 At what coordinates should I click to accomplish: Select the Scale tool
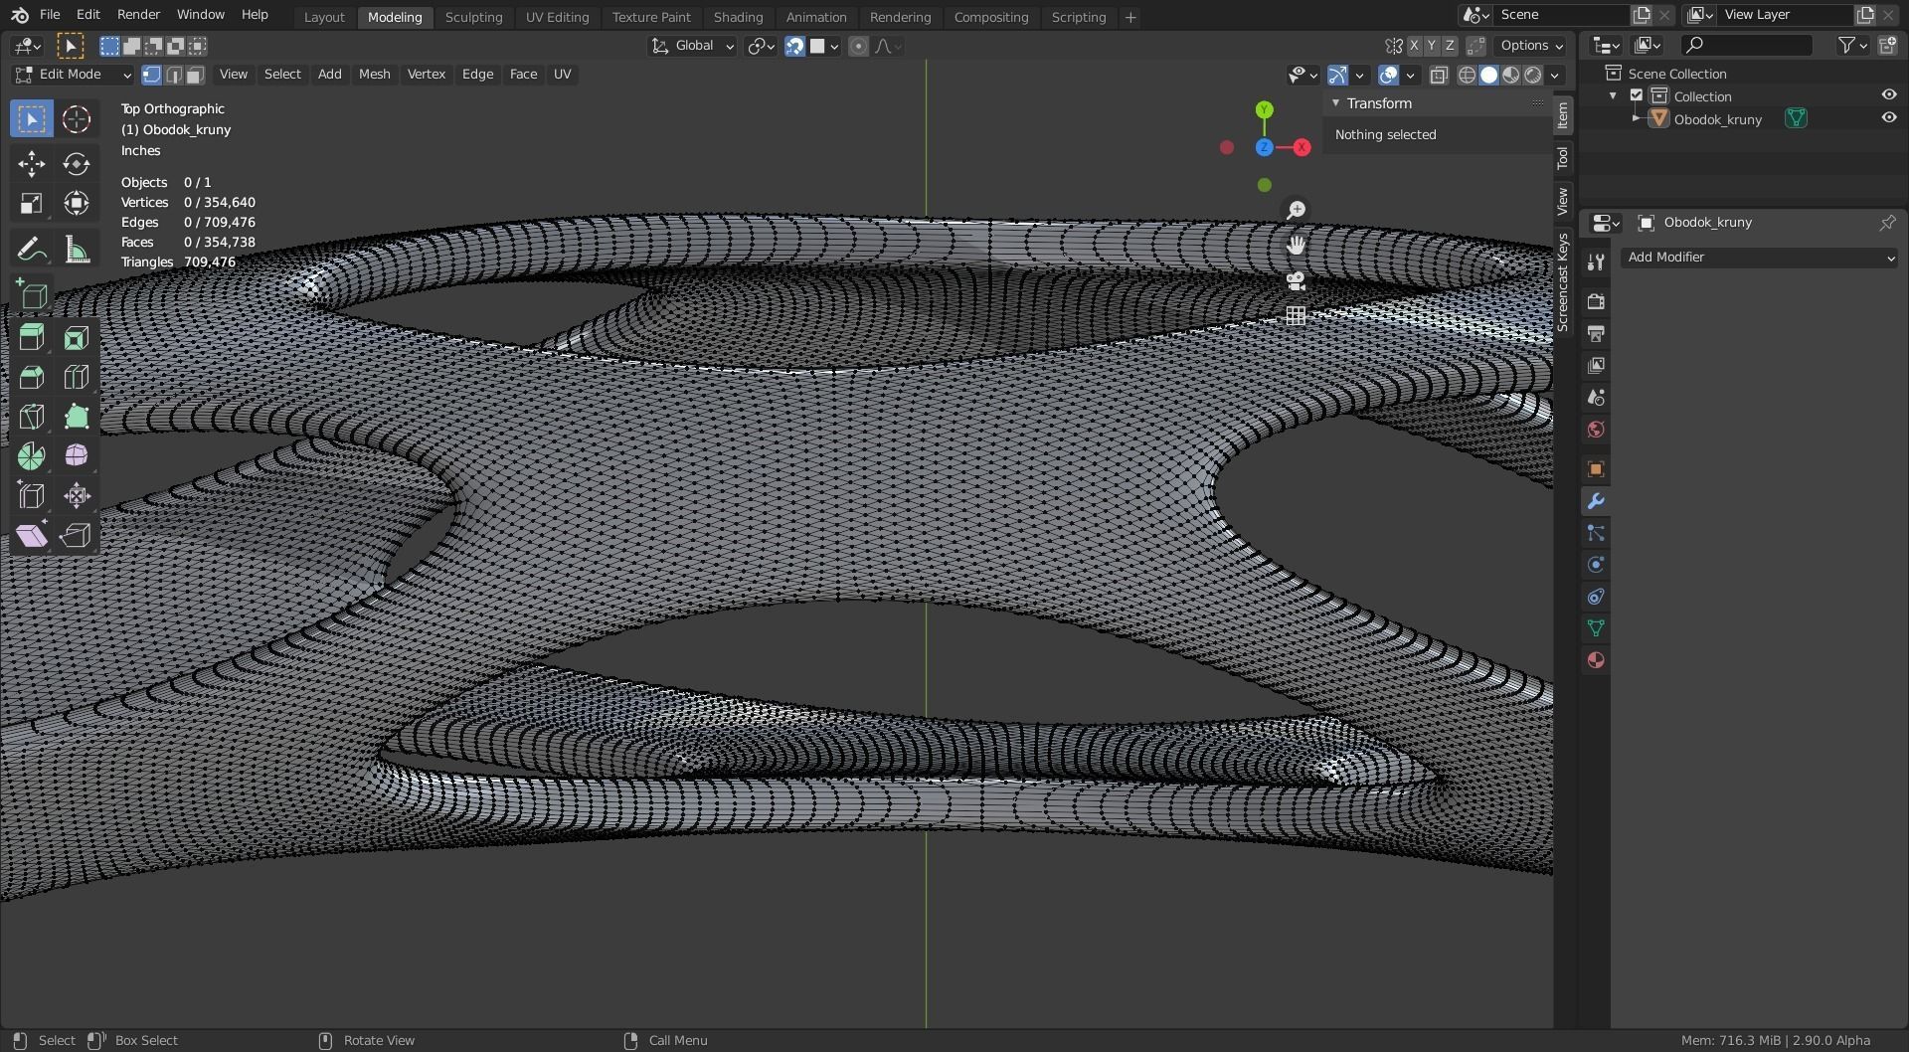tap(32, 204)
